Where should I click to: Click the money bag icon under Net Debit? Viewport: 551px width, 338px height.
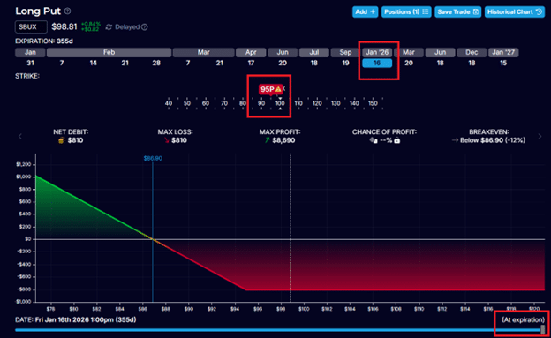pyautogui.click(x=62, y=140)
